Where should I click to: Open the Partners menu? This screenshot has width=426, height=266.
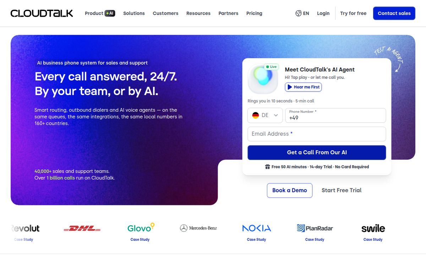(x=228, y=13)
